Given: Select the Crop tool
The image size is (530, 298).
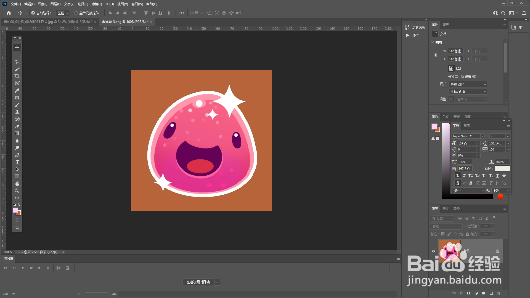Looking at the screenshot, I should point(17,76).
